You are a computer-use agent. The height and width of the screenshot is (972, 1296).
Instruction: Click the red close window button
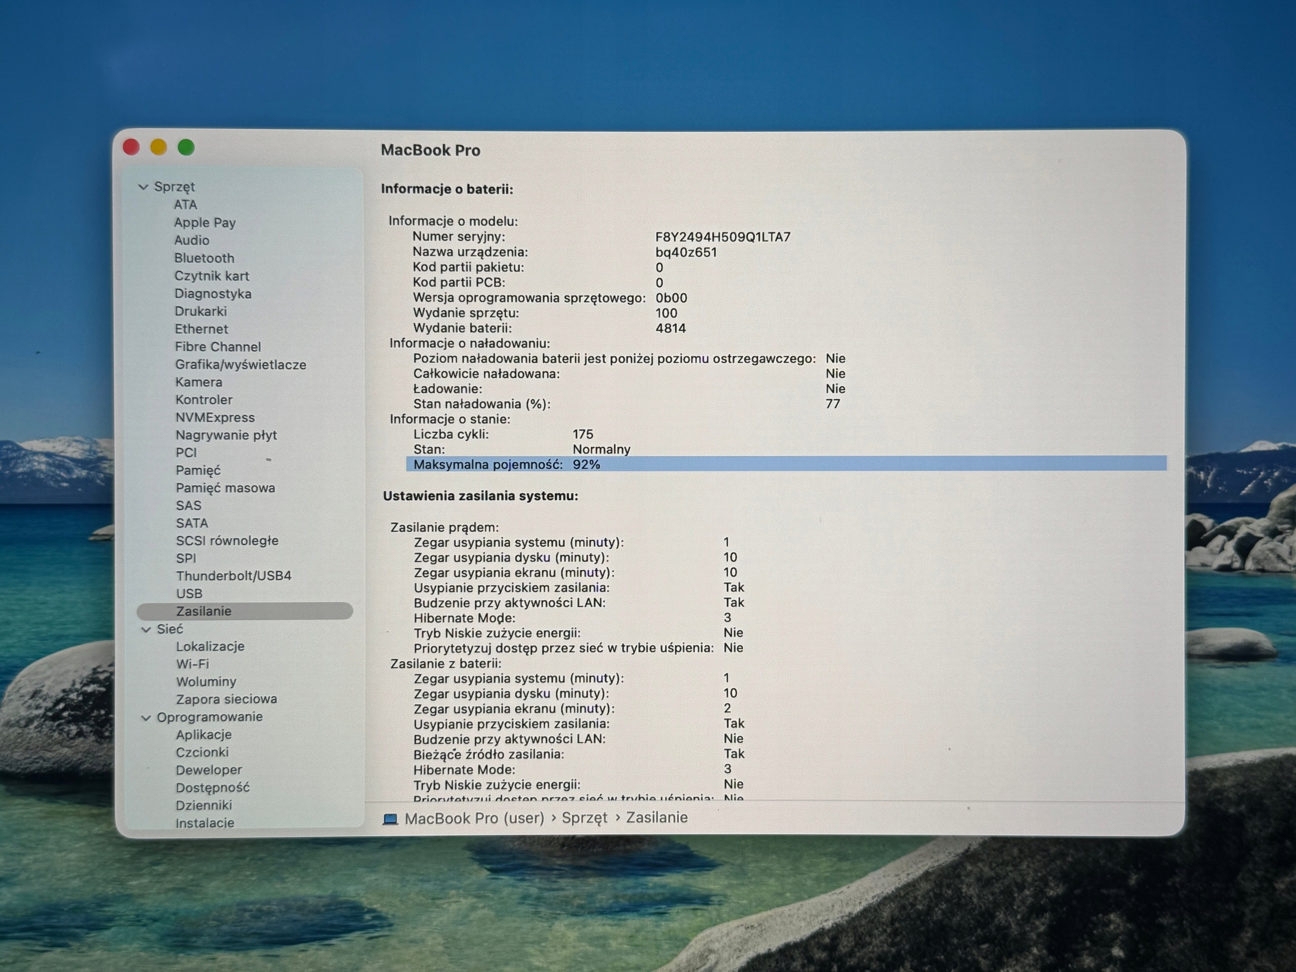(x=131, y=147)
